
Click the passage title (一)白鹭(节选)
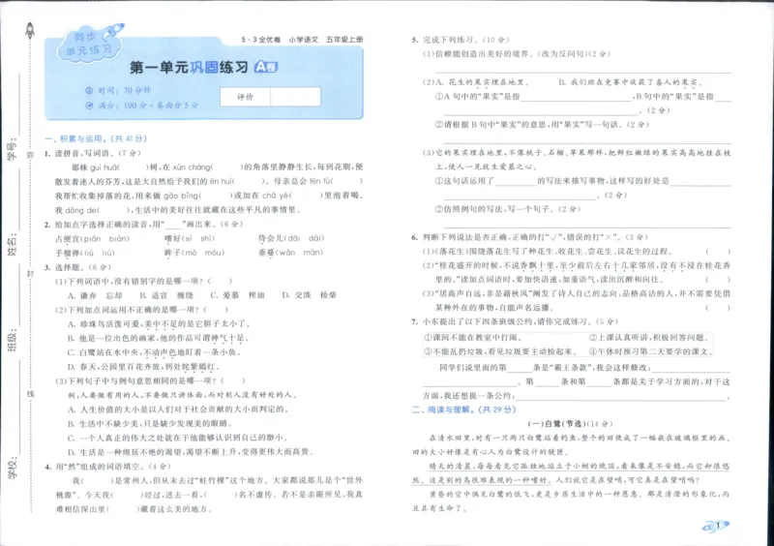click(x=555, y=423)
